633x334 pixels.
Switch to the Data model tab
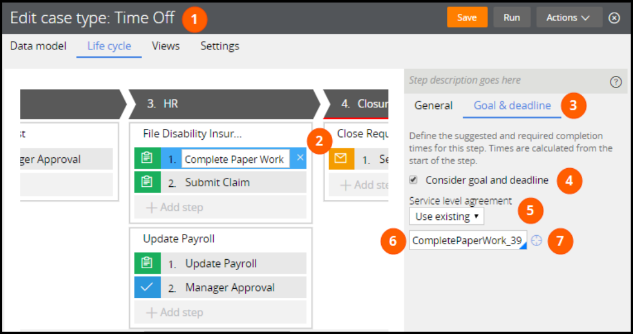[38, 46]
